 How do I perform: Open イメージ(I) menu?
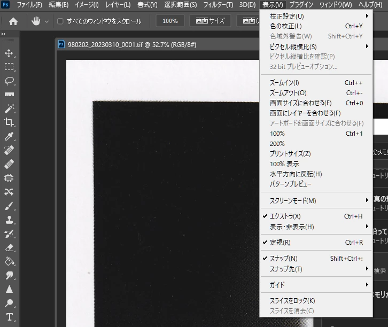click(x=87, y=5)
